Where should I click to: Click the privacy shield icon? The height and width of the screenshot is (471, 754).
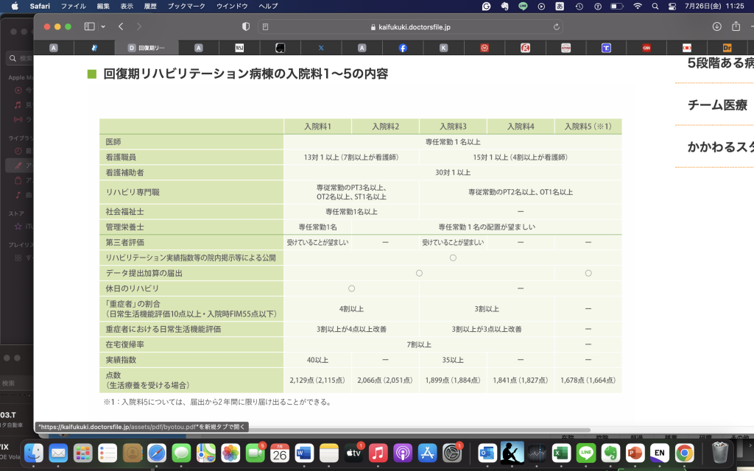246,26
